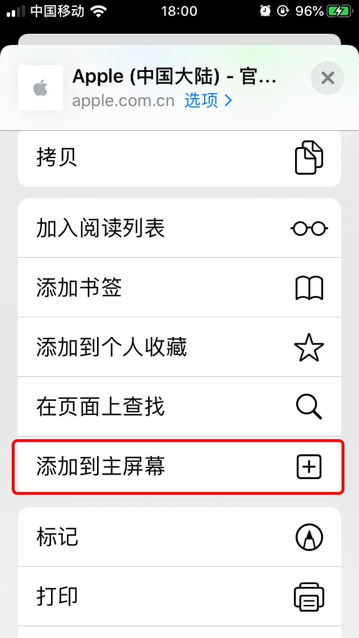This screenshot has width=359, height=638.
Task: Choose 添加到个人收藏
Action: (x=179, y=347)
